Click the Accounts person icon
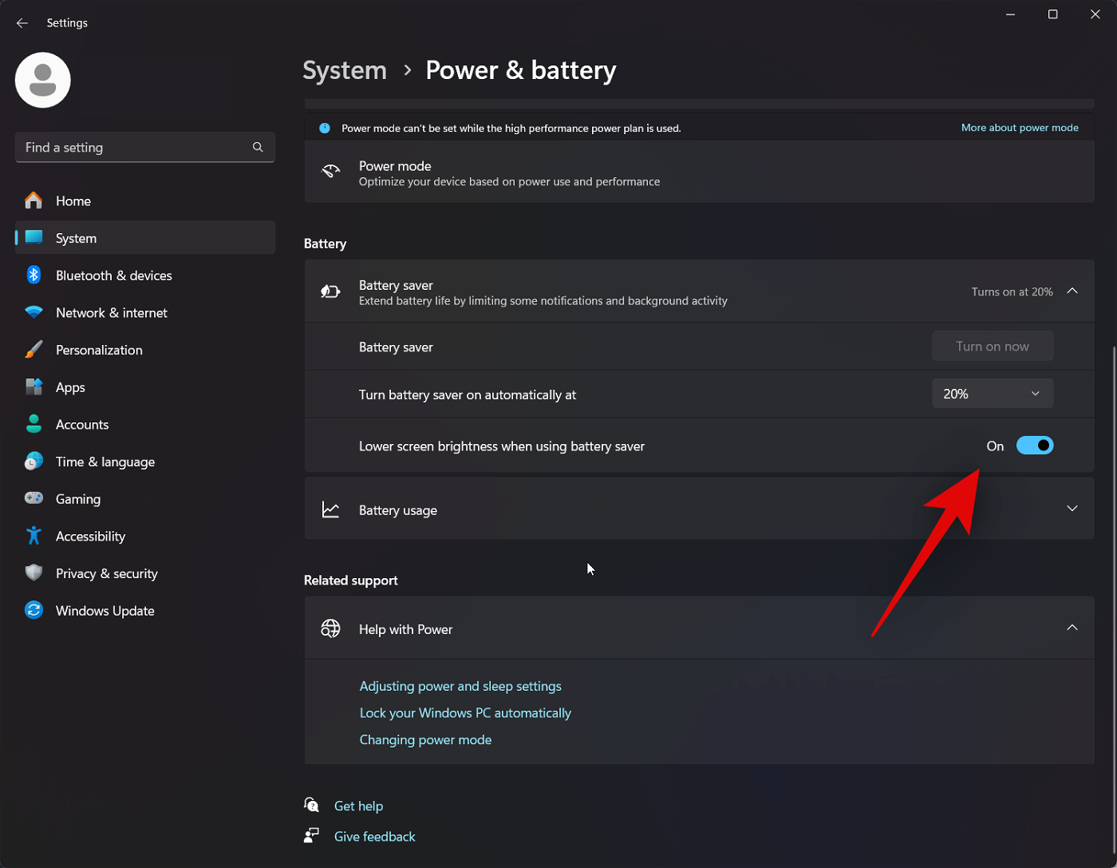This screenshot has width=1117, height=868. point(34,424)
